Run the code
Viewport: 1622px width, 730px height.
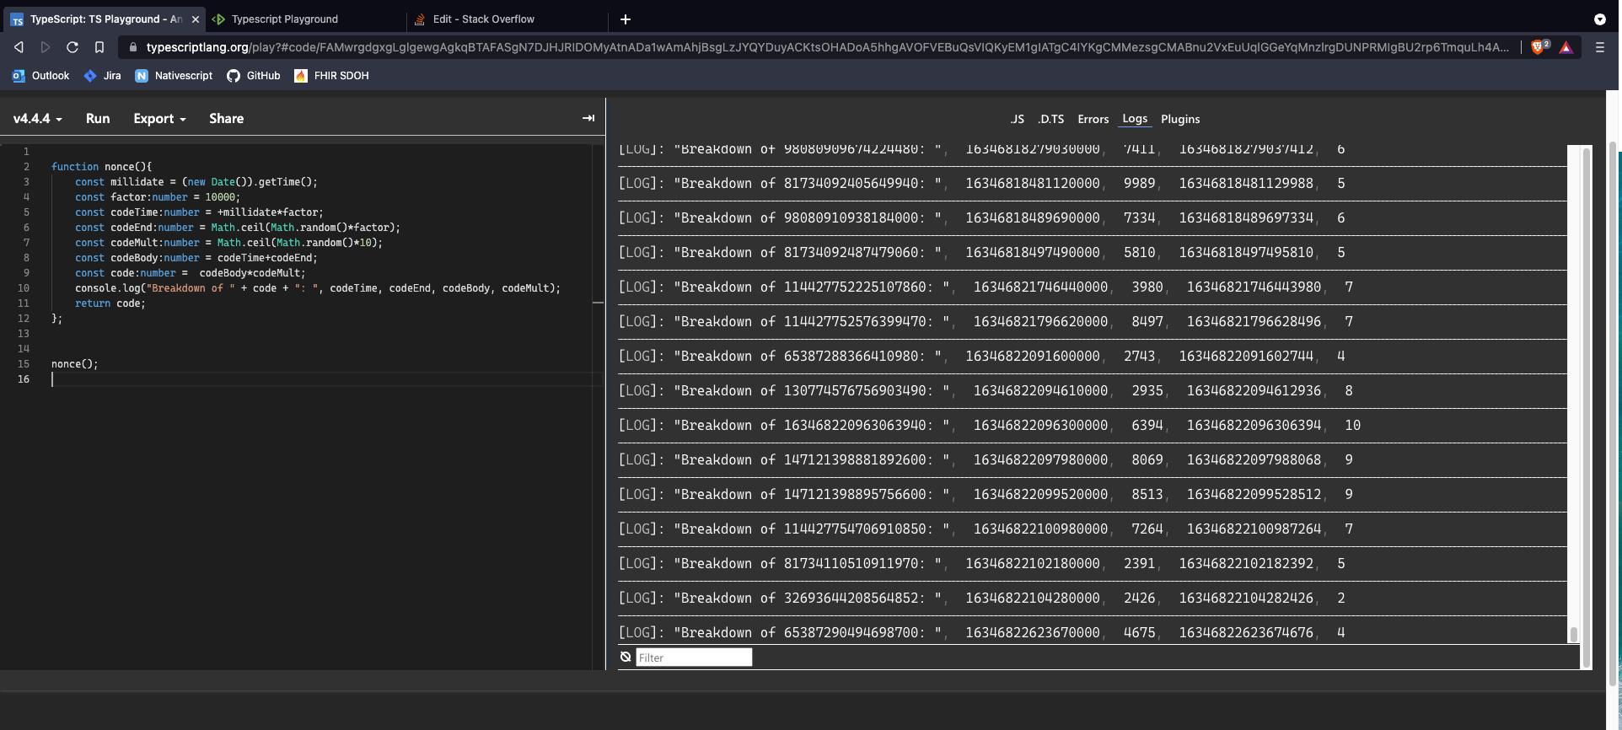coord(98,119)
